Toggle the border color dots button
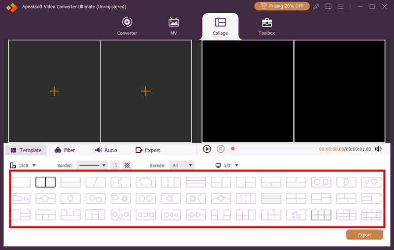The width and height of the screenshot is (394, 250). coord(115,166)
